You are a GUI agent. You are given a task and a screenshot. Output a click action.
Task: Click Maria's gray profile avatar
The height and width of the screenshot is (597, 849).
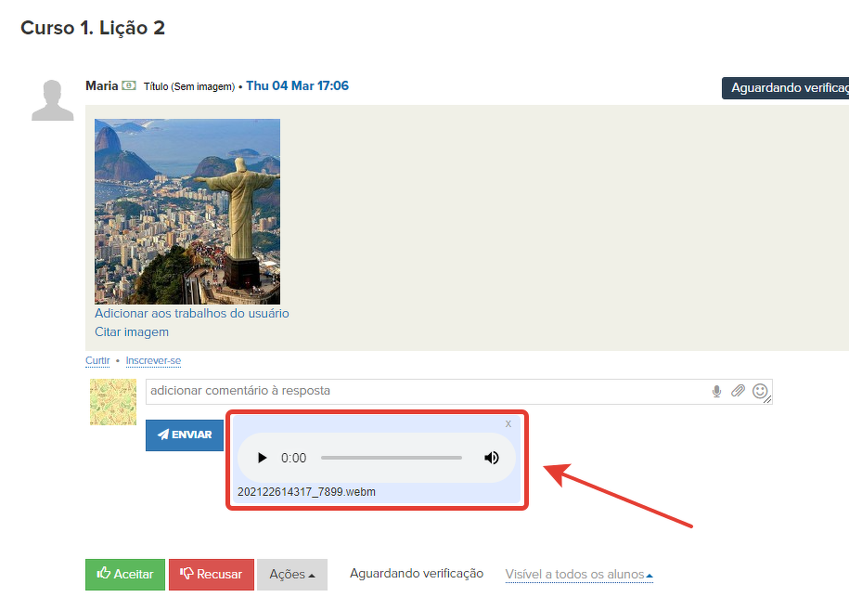pos(52,101)
